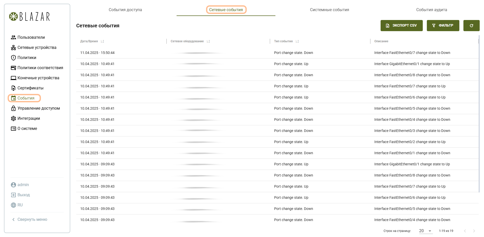484x237 pixels.
Task: Open the Users sidebar icon
Action: 13,37
